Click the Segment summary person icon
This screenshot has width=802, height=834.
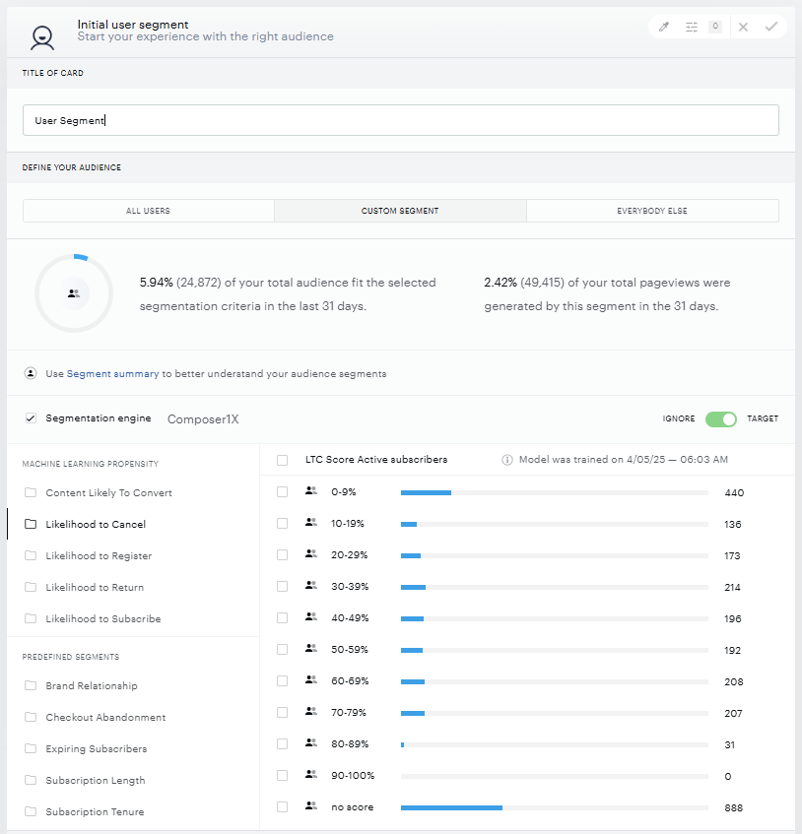point(31,373)
